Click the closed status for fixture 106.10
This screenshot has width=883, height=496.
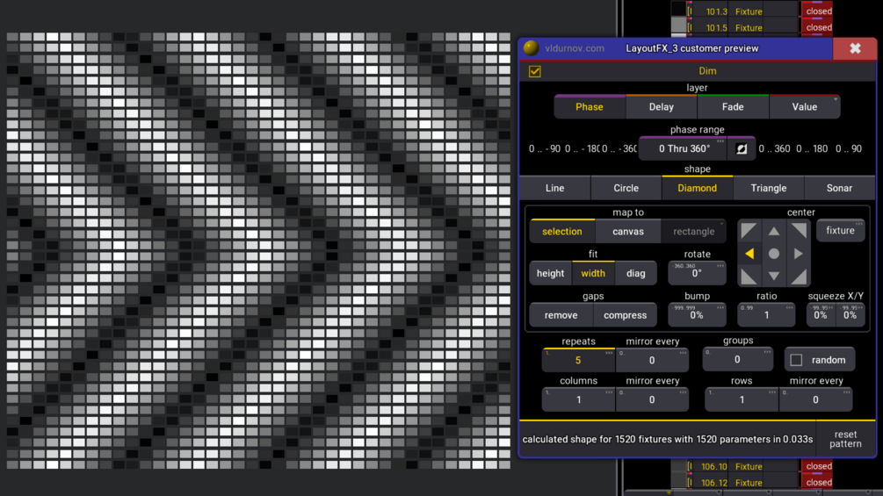click(818, 466)
